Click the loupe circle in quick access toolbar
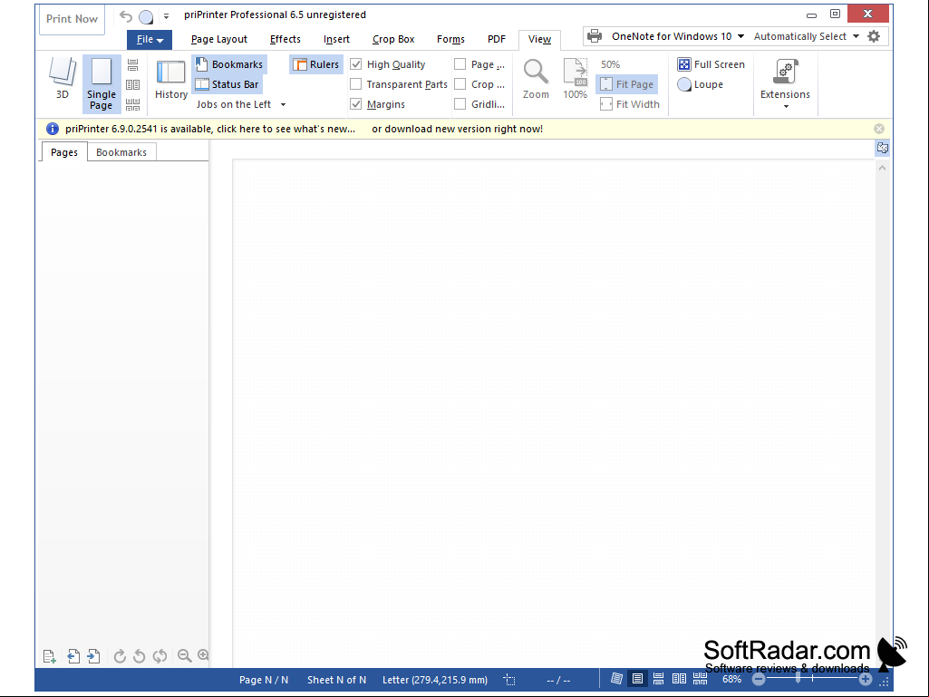929x697 pixels. (146, 16)
